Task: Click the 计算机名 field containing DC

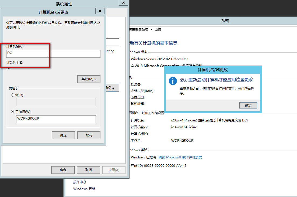Action: 53,53
